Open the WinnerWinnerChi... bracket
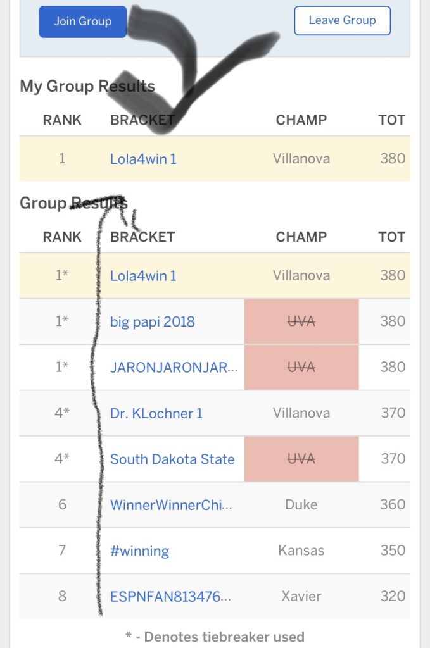Image resolution: width=430 pixels, height=648 pixels. (171, 504)
